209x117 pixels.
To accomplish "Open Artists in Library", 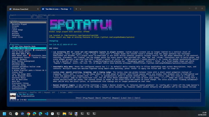I will [x=15, y=34].
